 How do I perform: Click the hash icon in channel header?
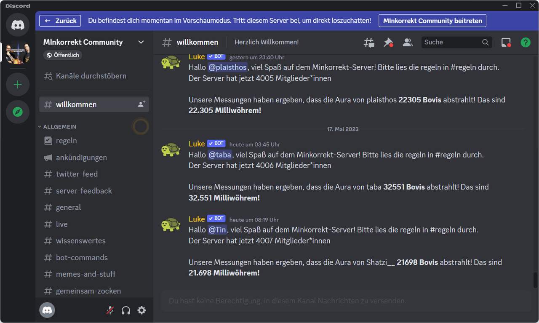[167, 42]
